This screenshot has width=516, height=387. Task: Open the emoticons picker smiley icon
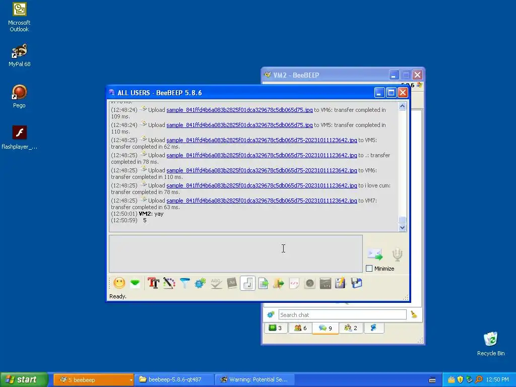[119, 283]
